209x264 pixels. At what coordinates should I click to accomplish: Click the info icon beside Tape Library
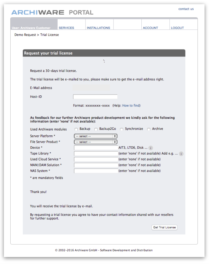[181, 154]
